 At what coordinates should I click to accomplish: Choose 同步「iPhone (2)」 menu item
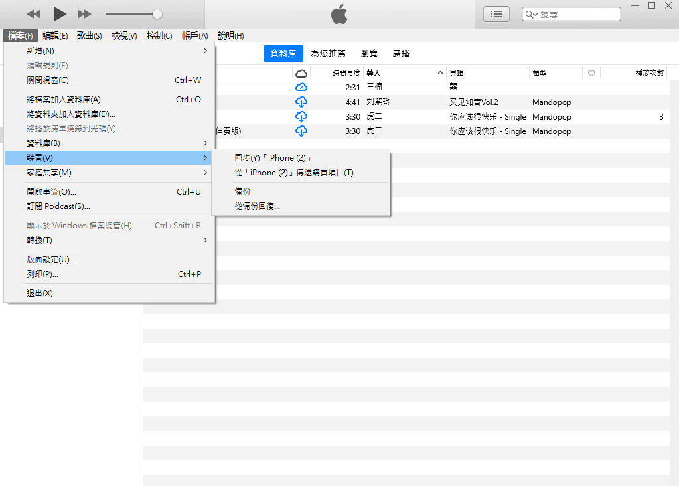pos(273,158)
